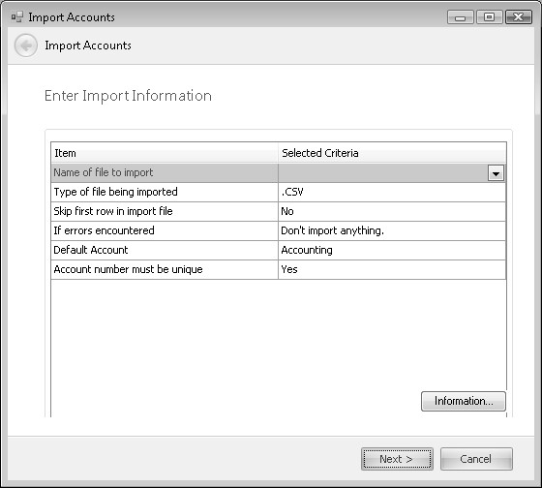Cancel the import wizard
The width and height of the screenshot is (542, 488).
(476, 459)
